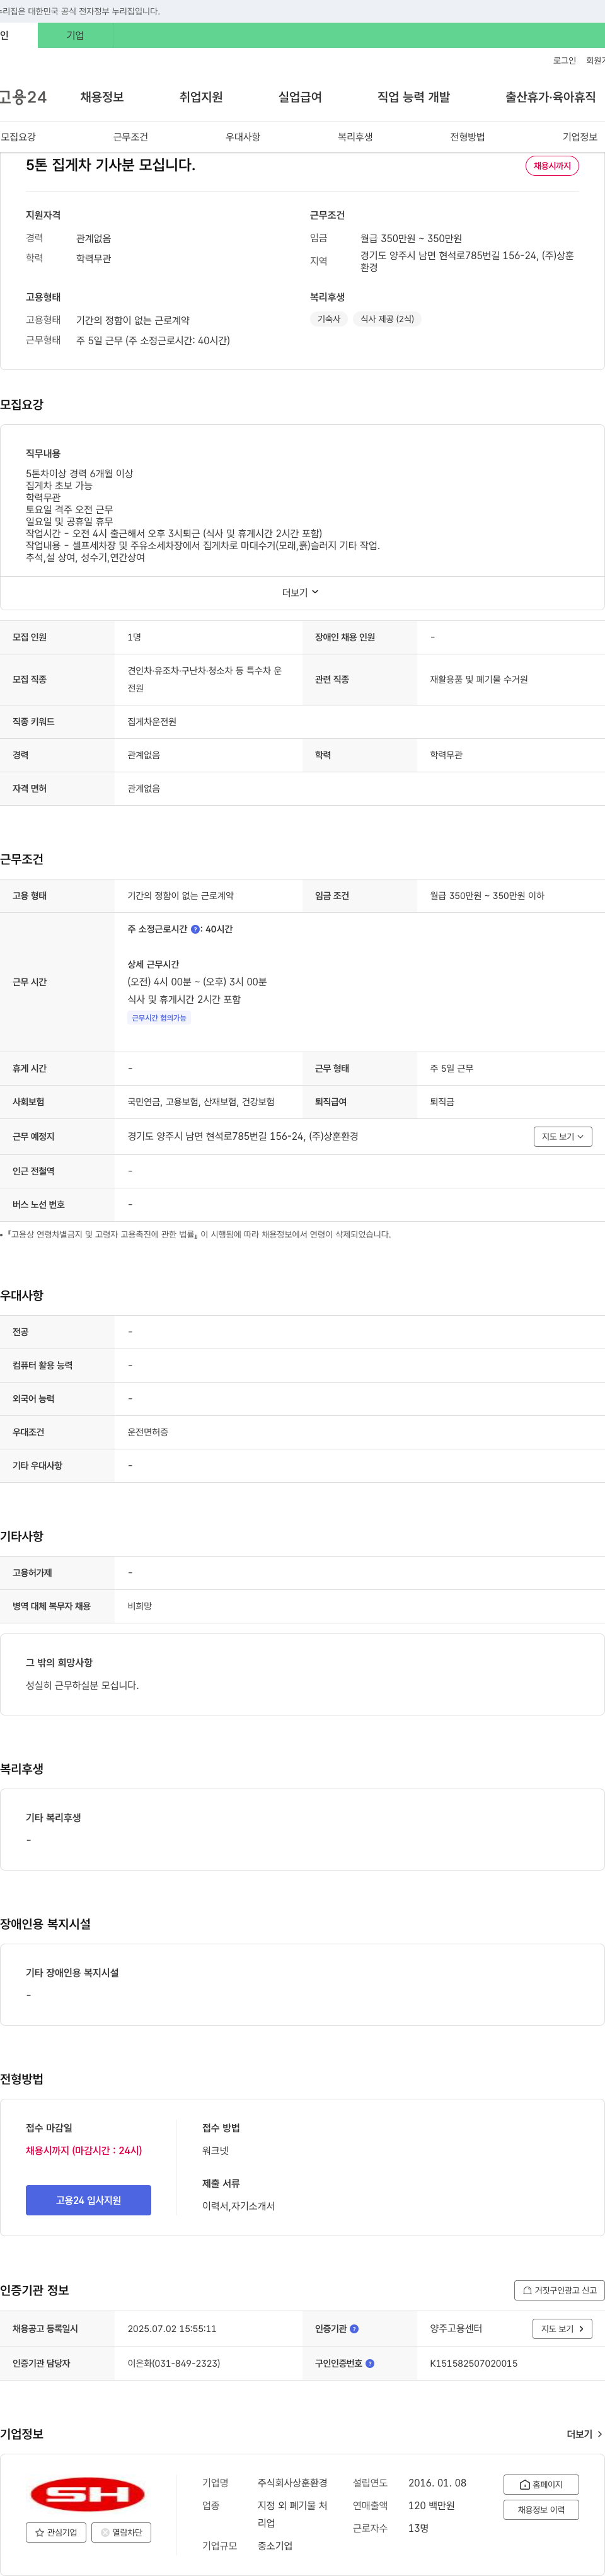This screenshot has width=605, height=2576.
Task: Add company to 관심기업 favorites
Action: (x=56, y=2532)
